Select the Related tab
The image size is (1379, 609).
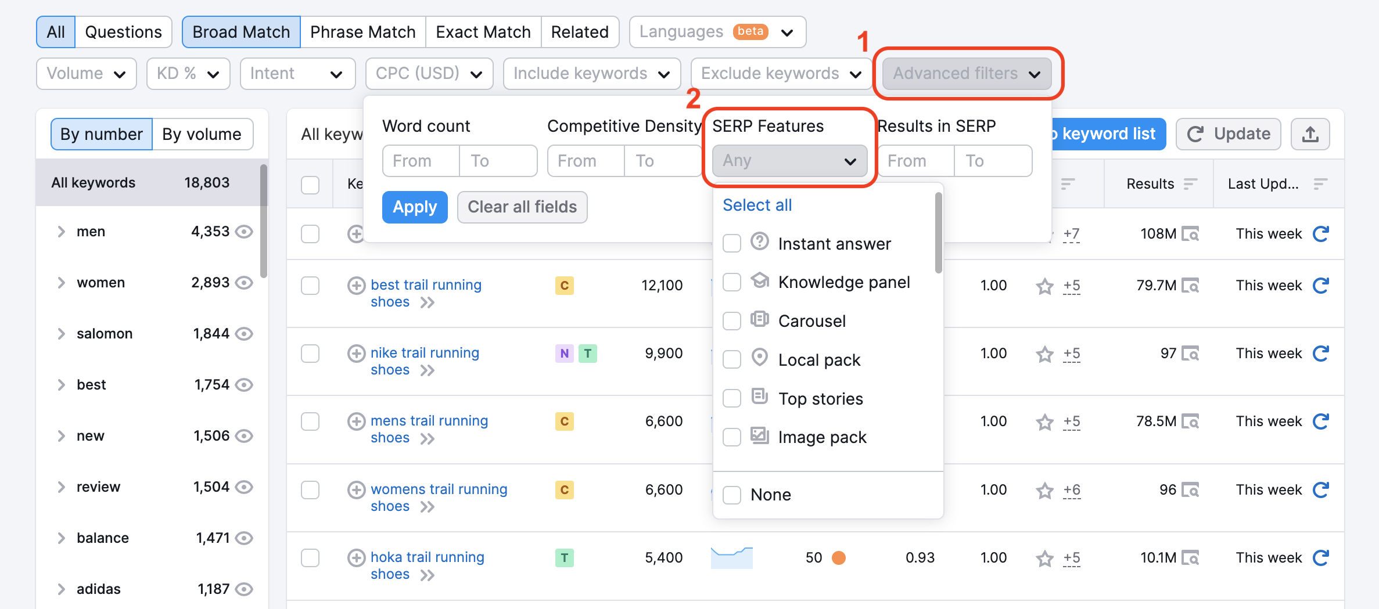(580, 32)
